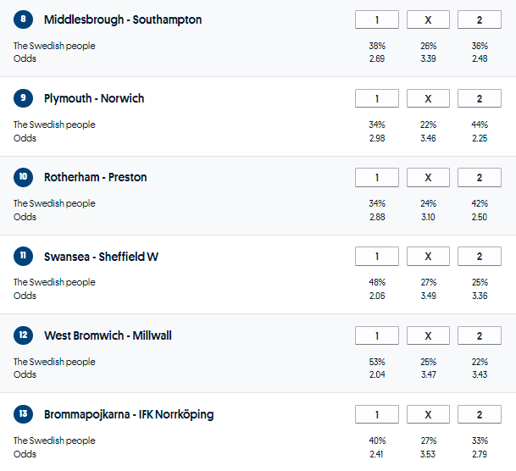Select draw X for Brommapojkarna - IFK Norrköping
The width and height of the screenshot is (516, 471).
click(428, 414)
